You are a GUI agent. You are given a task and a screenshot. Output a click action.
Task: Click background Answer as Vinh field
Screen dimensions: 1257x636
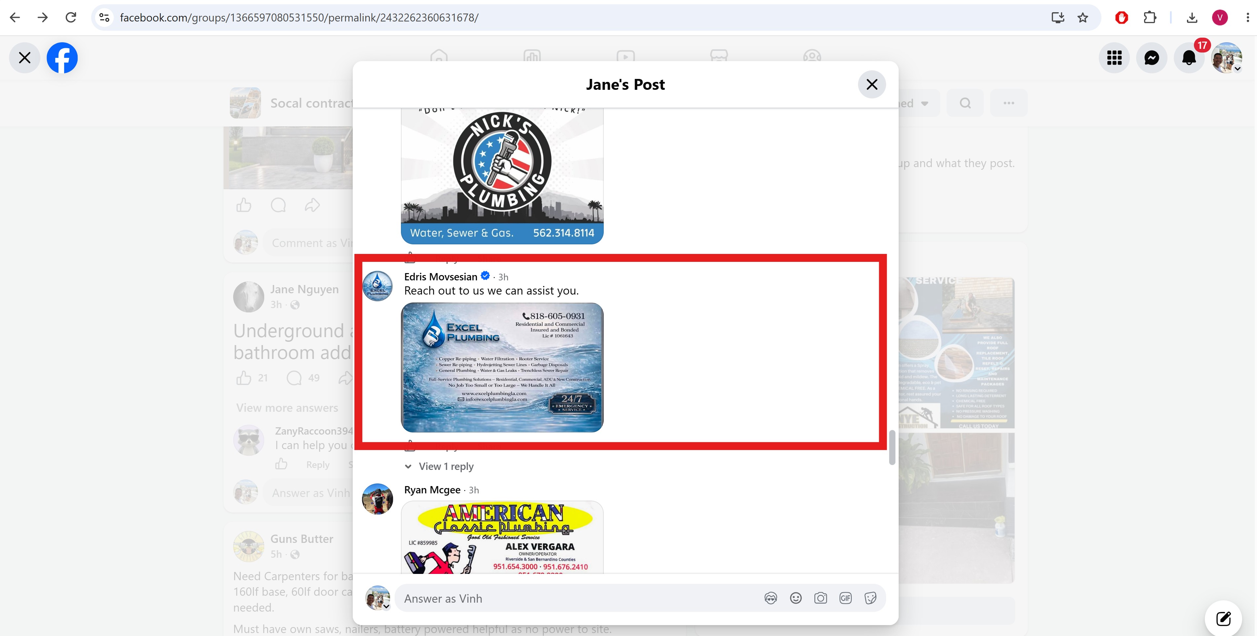(x=310, y=493)
